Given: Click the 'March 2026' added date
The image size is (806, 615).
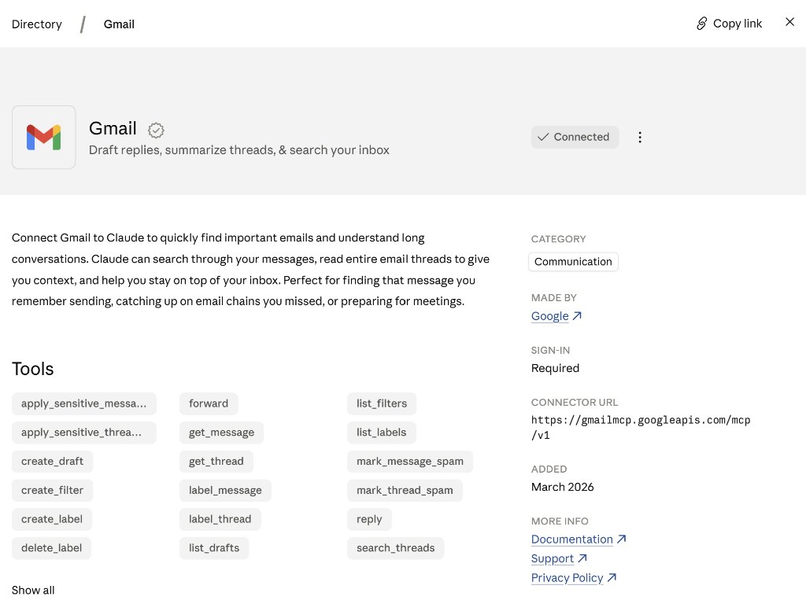Looking at the screenshot, I should point(562,487).
